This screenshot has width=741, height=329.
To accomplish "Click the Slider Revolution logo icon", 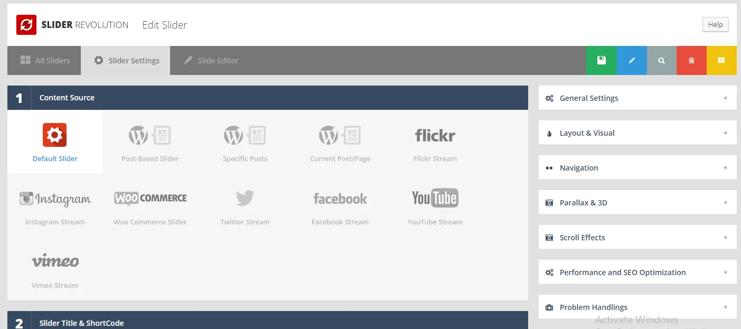I will pyautogui.click(x=26, y=25).
